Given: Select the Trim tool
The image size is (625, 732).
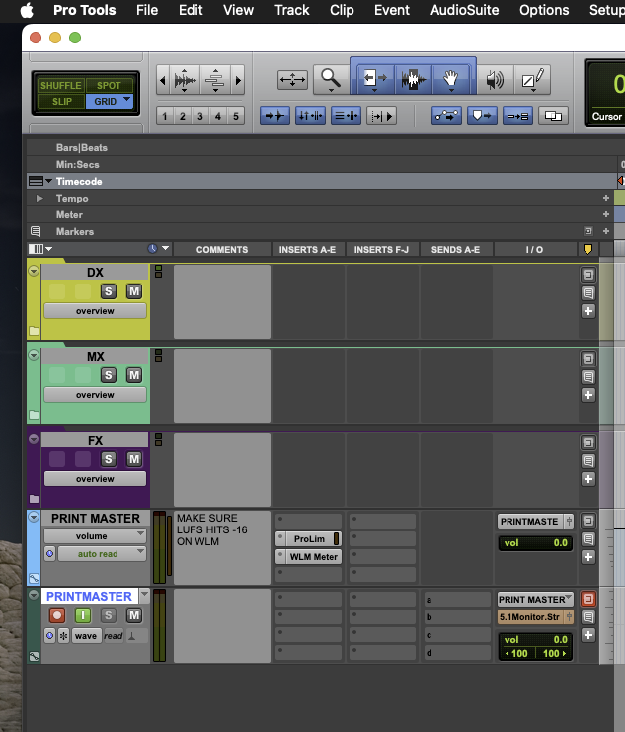Looking at the screenshot, I should pos(375,79).
